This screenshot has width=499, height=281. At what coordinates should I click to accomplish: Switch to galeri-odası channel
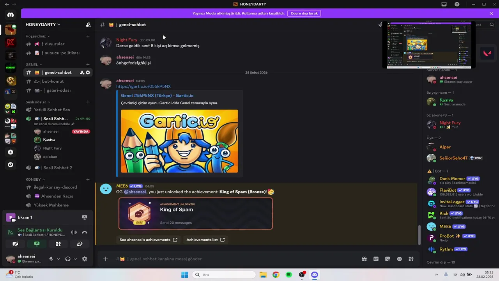click(x=58, y=90)
